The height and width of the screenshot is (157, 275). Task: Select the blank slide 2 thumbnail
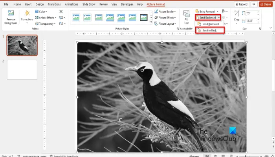22,70
